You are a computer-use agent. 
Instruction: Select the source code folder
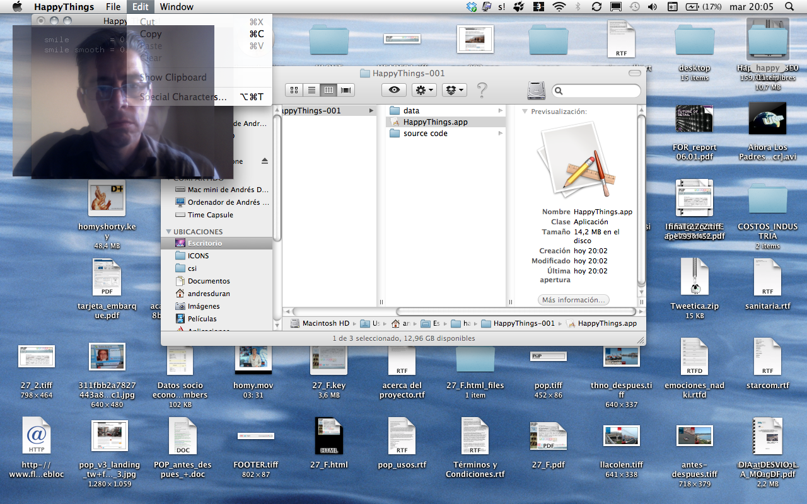click(x=425, y=134)
